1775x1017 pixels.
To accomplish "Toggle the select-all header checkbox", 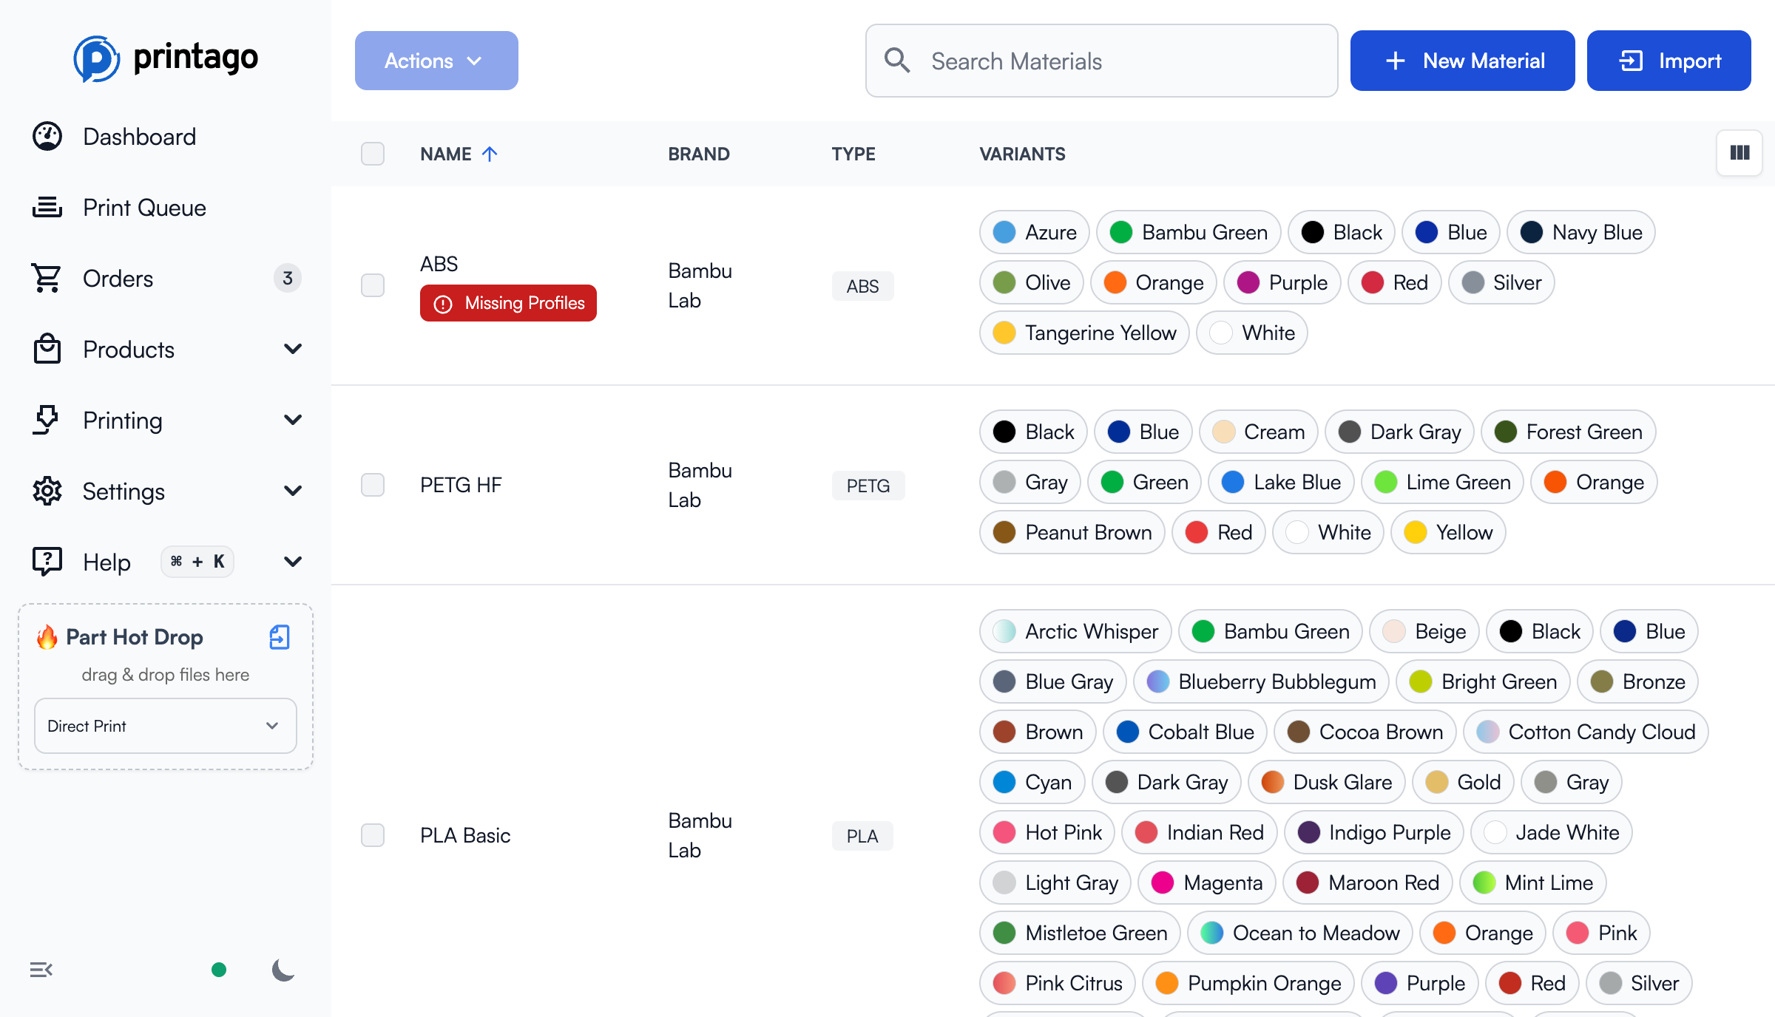I will click(373, 154).
